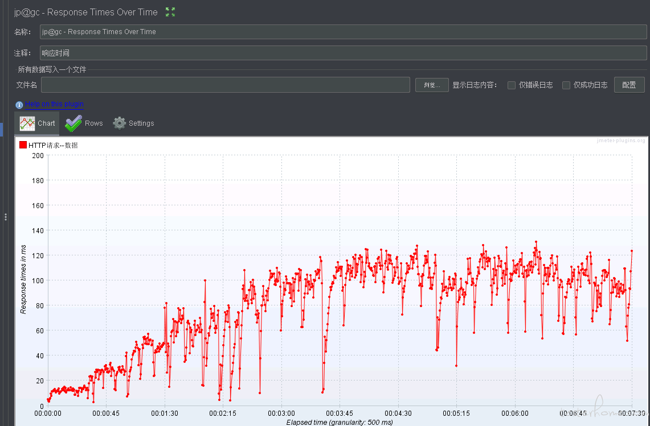Viewport: 650px width, 426px height.
Task: Click the 00:06:00 time label
Action: coord(515,413)
